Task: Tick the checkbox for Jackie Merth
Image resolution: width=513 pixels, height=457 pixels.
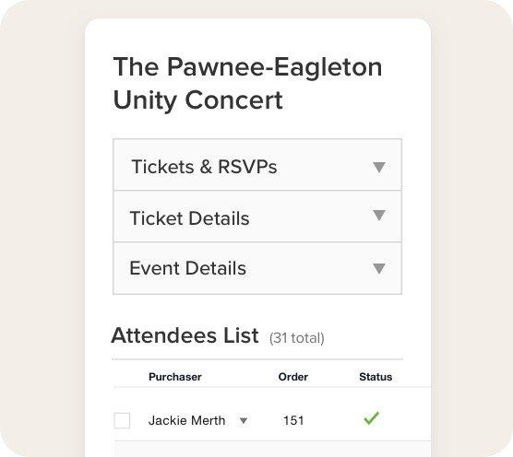Action: 122,420
